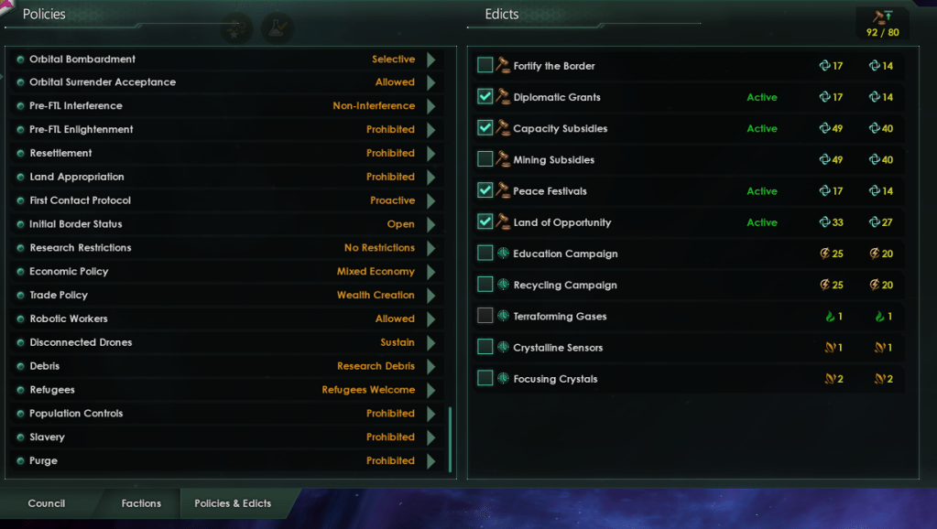Image resolution: width=937 pixels, height=529 pixels.
Task: Open the Factions tab
Action: pos(141,503)
